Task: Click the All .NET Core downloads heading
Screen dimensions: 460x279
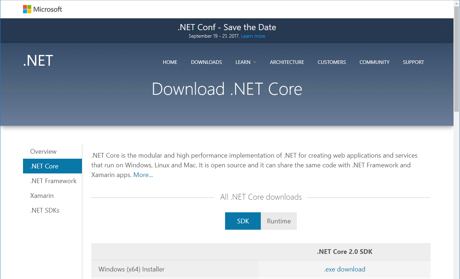Action: tap(261, 197)
